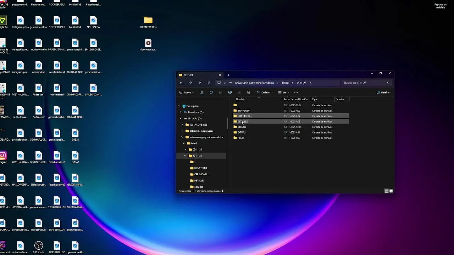
Task: Collapse fotod tree node
Action: 184,143
